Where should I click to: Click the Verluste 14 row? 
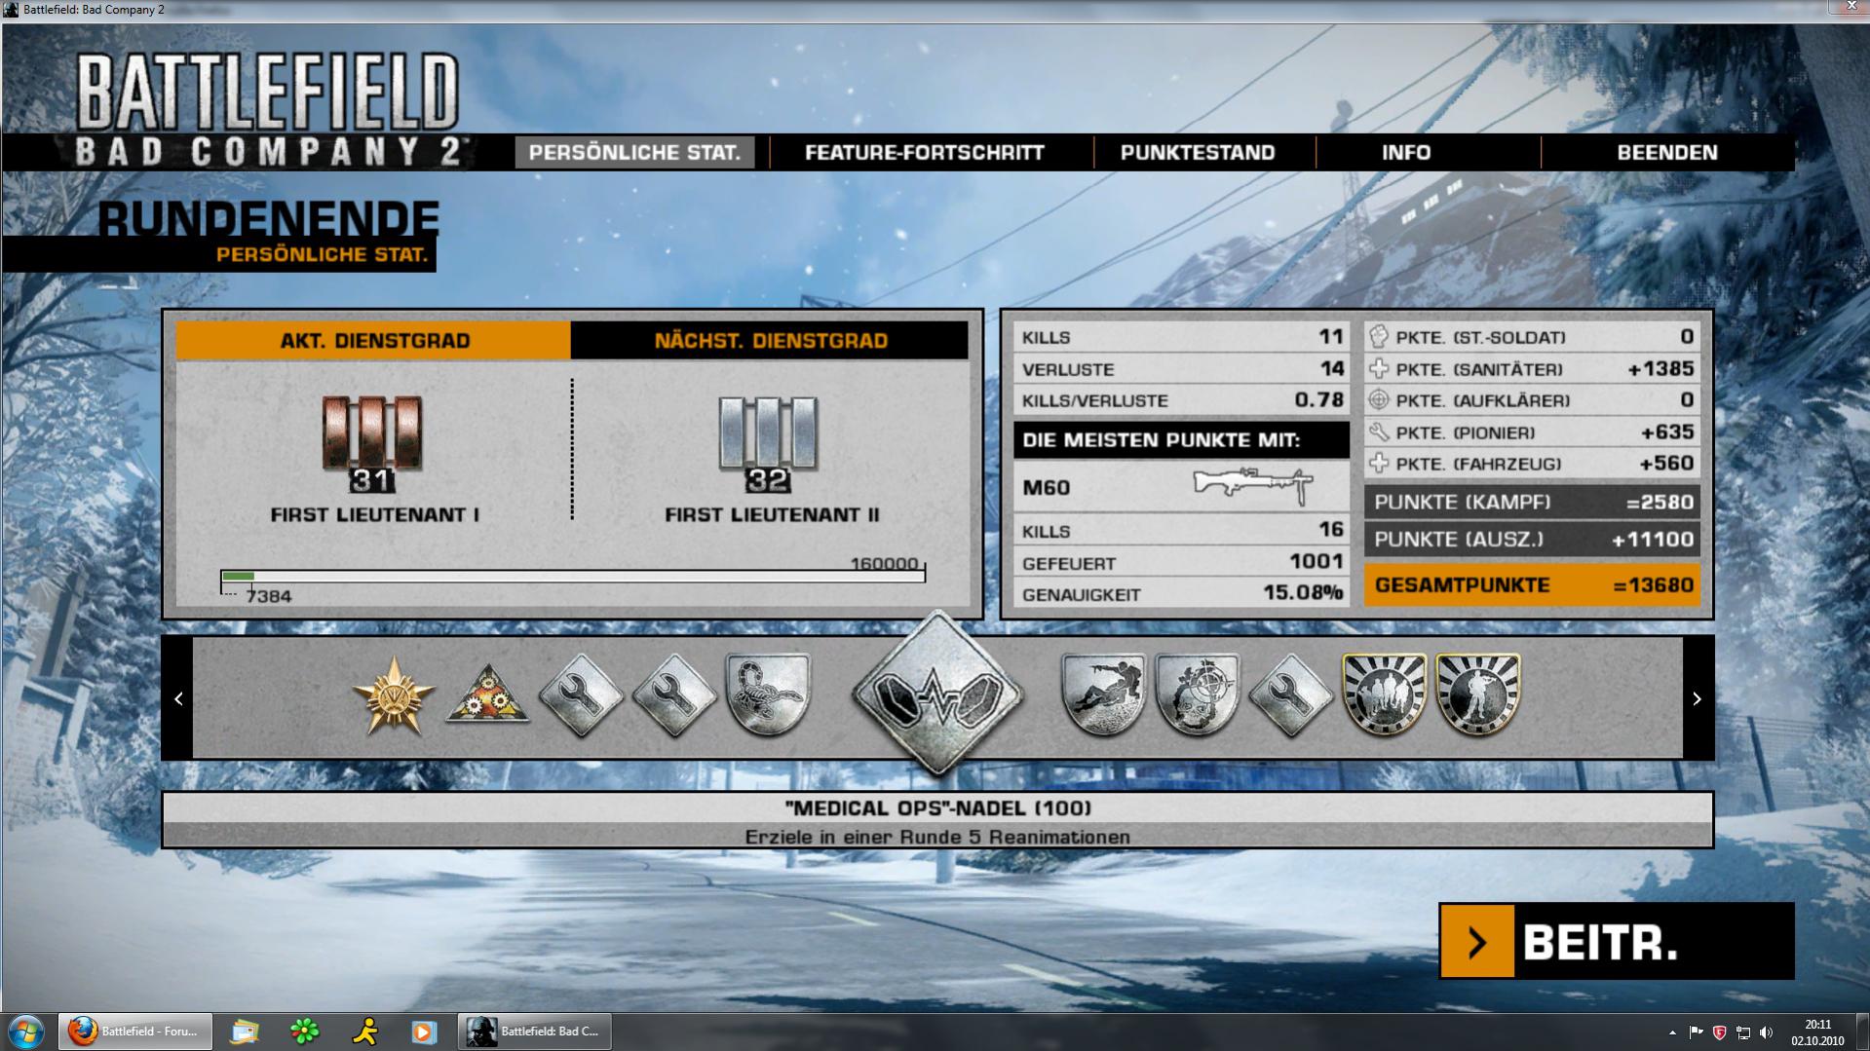[1181, 369]
